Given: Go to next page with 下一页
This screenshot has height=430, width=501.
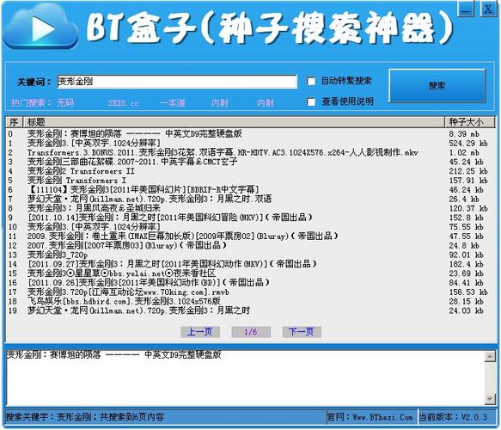Looking at the screenshot, I should [x=302, y=332].
